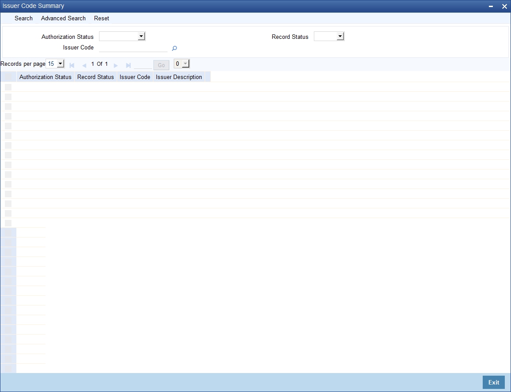
Task: Exit the Issuer Code Summary screen
Action: (x=493, y=382)
